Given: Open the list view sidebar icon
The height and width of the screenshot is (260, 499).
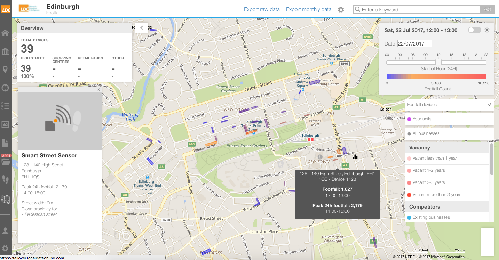Looking at the screenshot, I should [x=5, y=106].
